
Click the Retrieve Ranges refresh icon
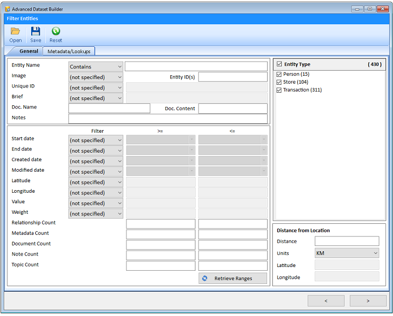point(205,278)
